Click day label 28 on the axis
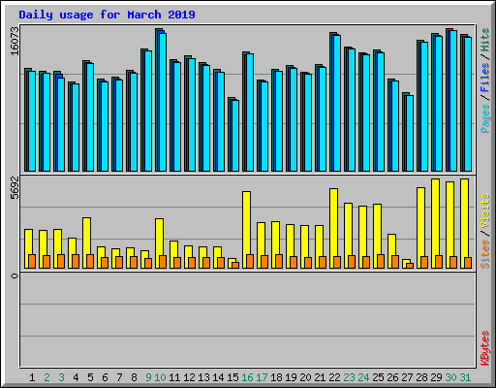The image size is (496, 388). click(421, 377)
